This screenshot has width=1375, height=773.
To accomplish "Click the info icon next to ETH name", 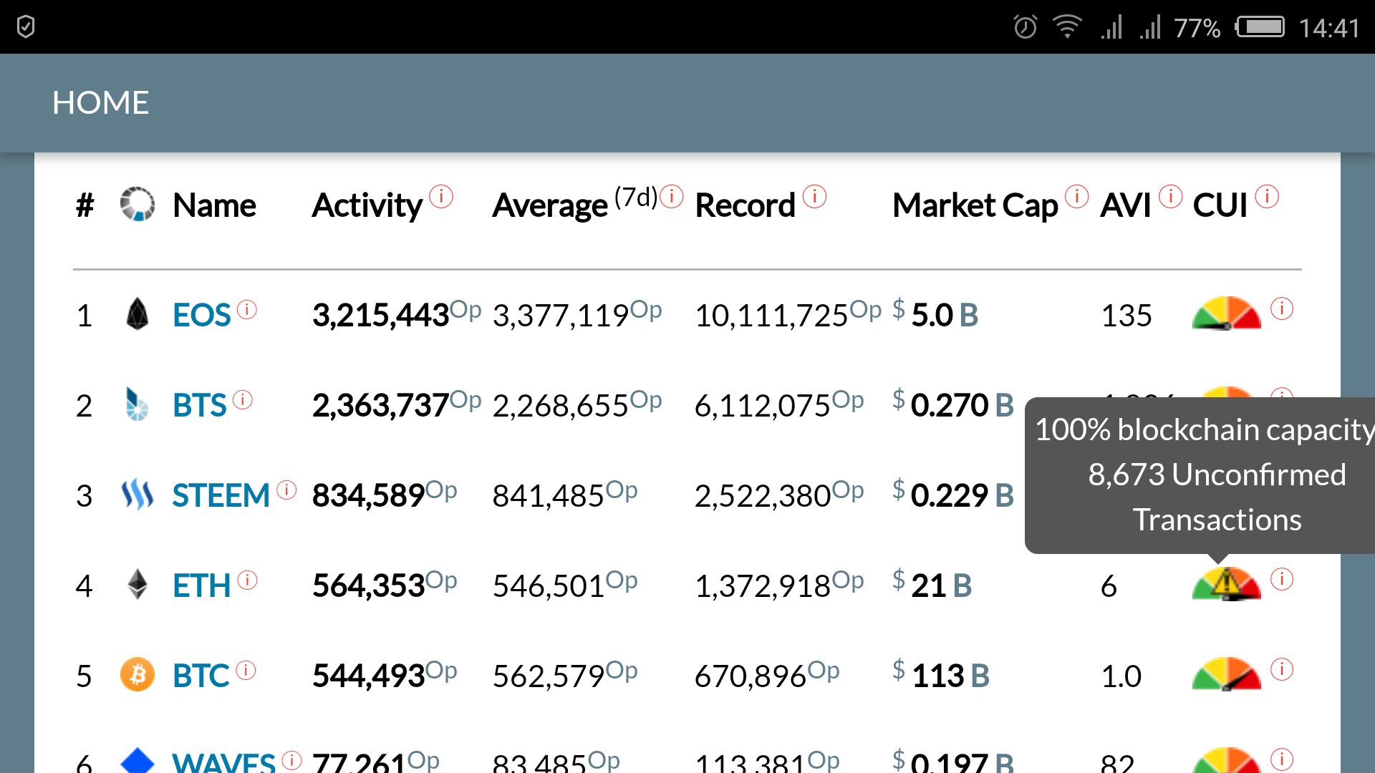I will 247,580.
